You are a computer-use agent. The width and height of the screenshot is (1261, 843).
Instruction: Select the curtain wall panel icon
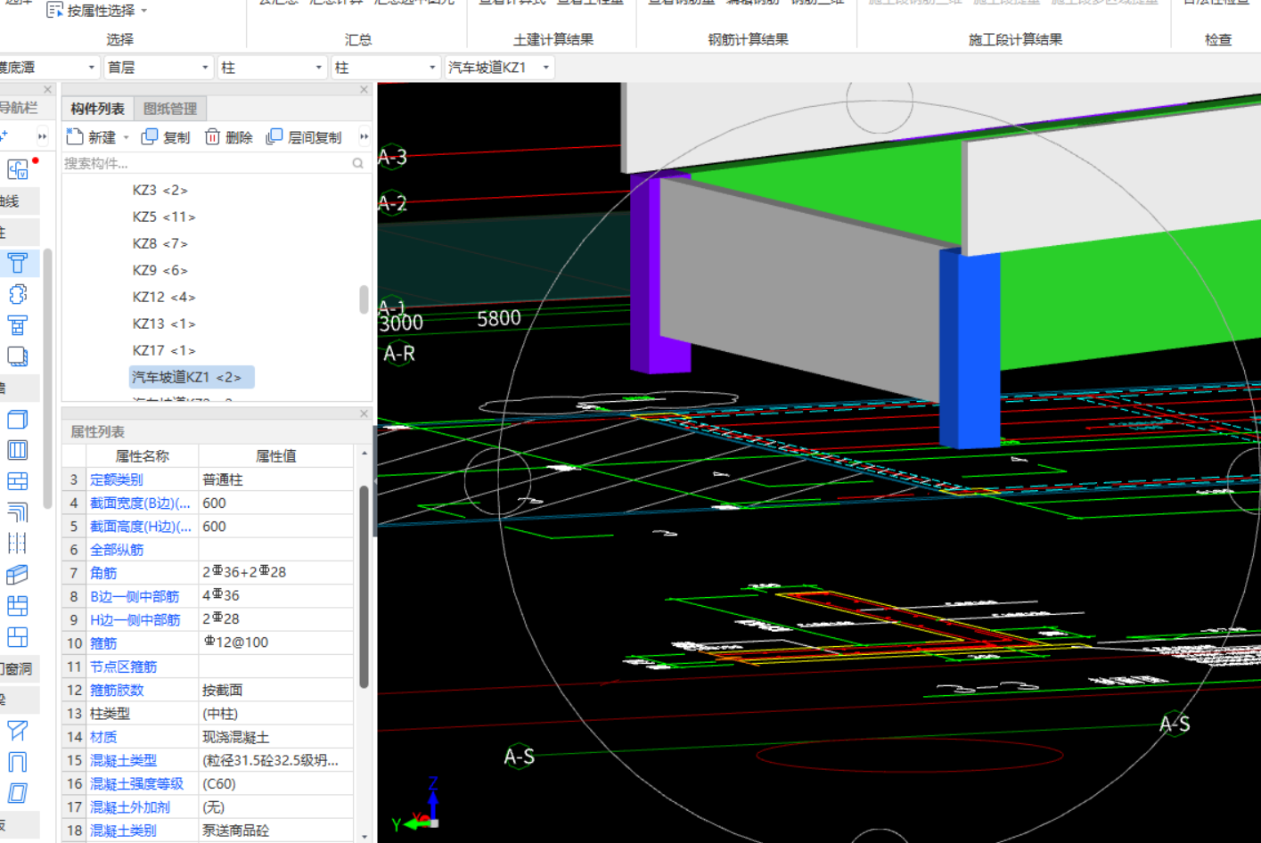click(x=17, y=637)
